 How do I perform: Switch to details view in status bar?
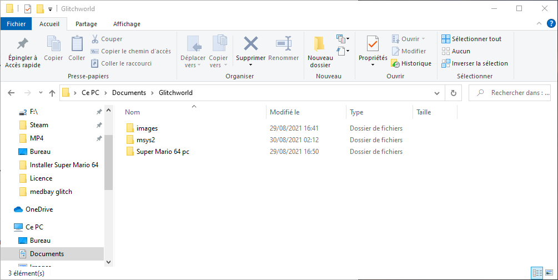(x=537, y=272)
